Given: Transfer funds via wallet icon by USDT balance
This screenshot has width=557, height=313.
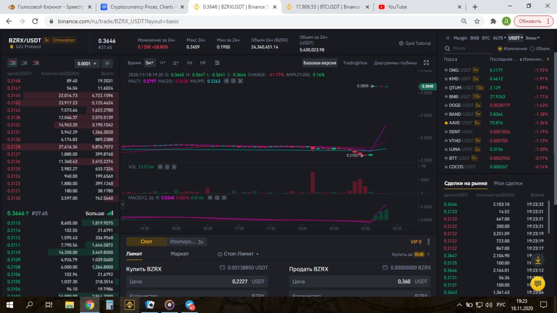Looking at the screenshot, I should [x=222, y=268].
